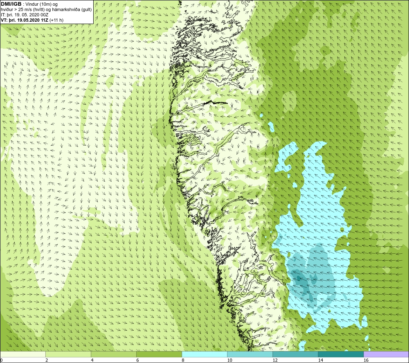
Task: Click the legend value label '12'
Action: click(x=275, y=361)
